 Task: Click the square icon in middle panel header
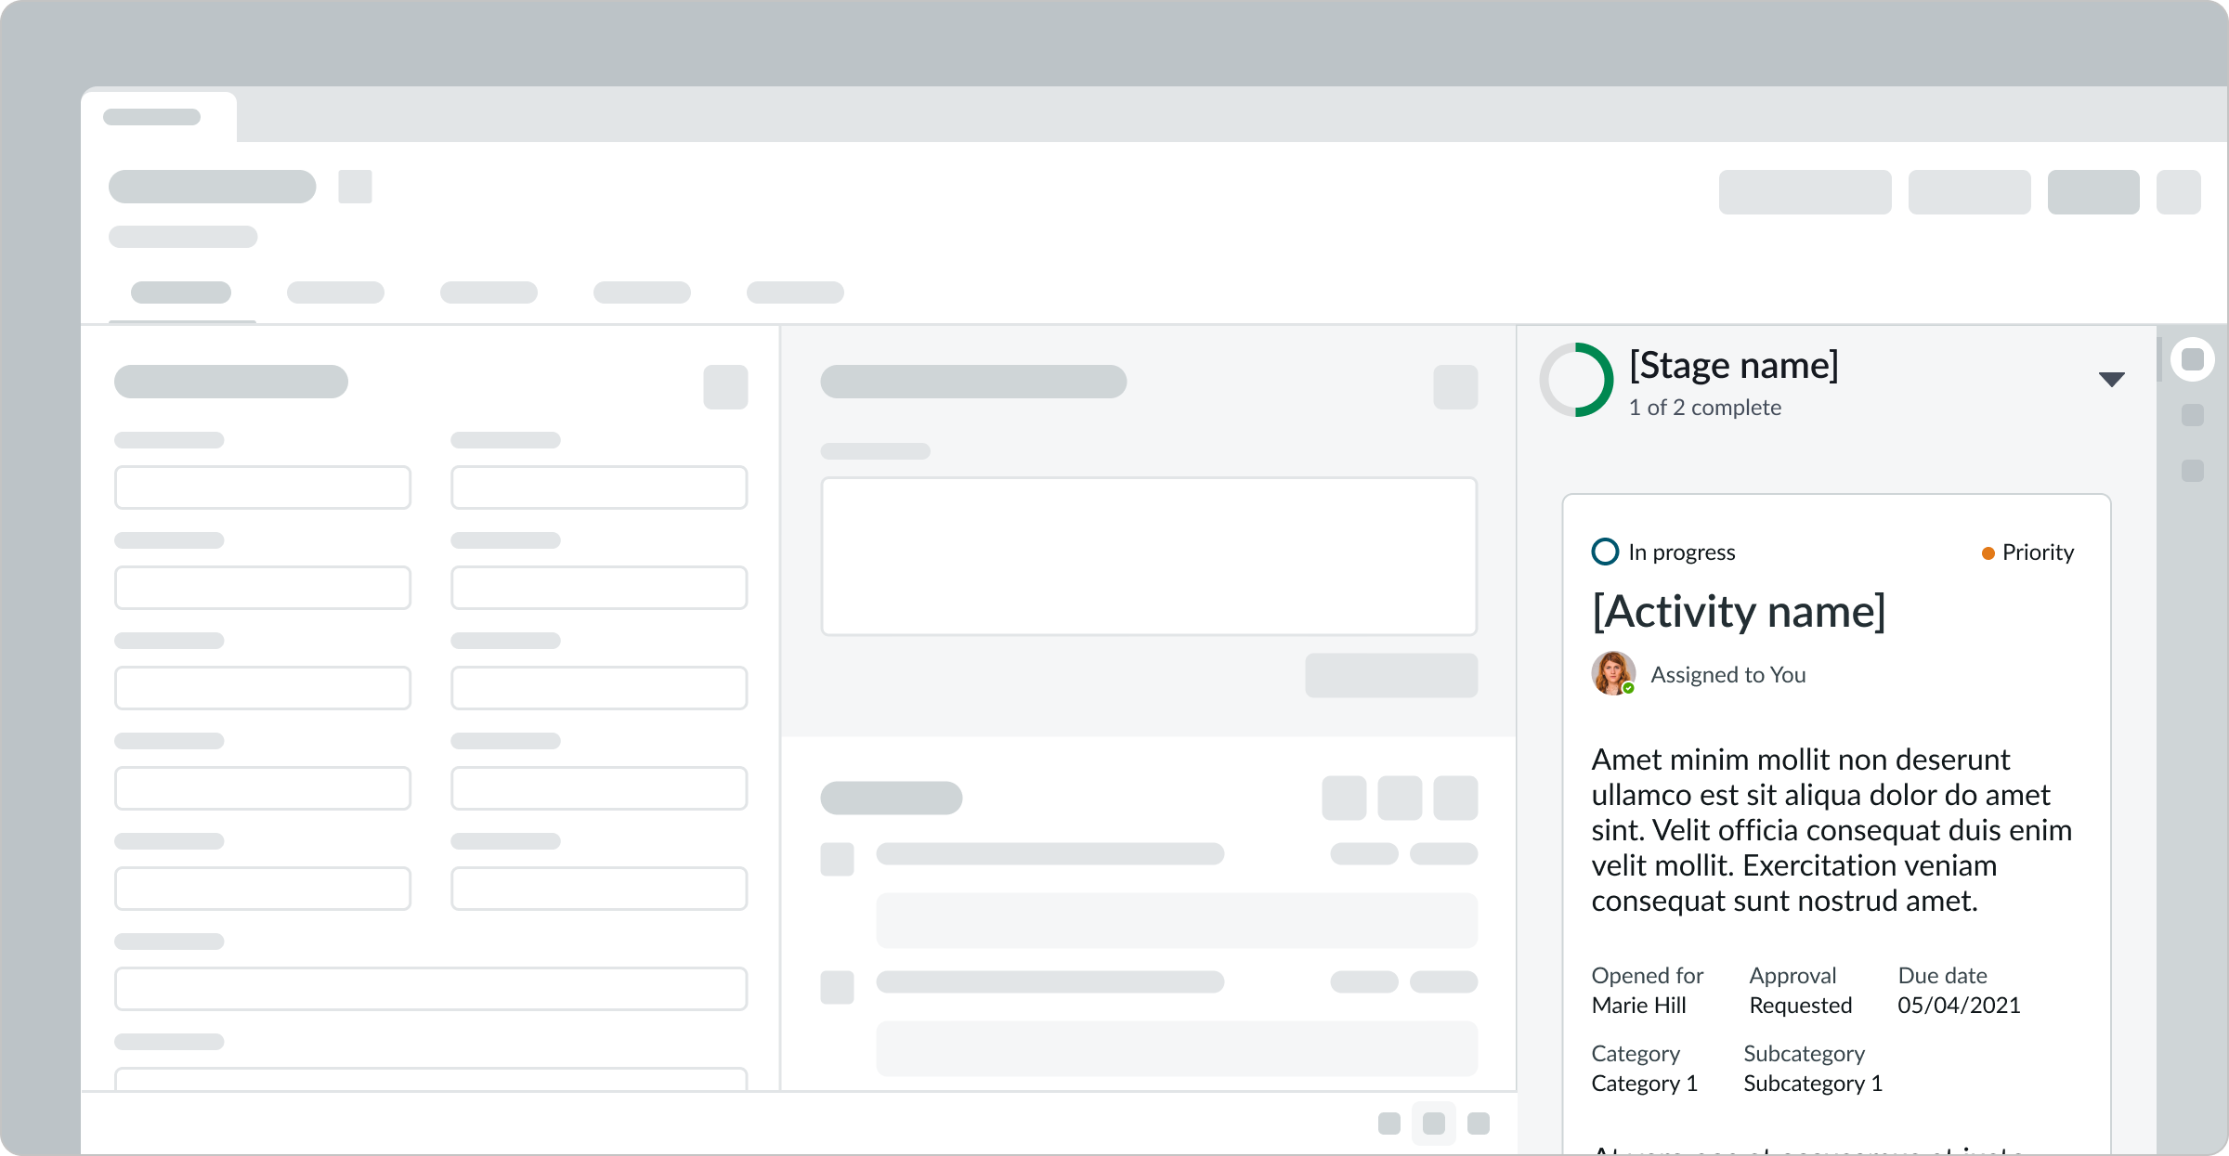pos(1455,387)
